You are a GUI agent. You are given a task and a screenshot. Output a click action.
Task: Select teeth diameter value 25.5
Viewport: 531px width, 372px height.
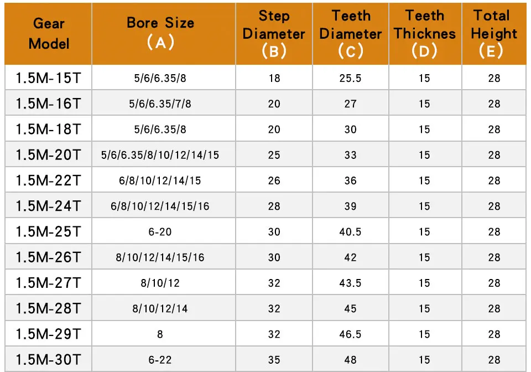click(351, 77)
